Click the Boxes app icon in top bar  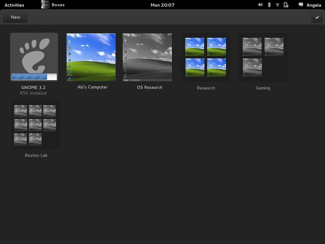point(45,4)
